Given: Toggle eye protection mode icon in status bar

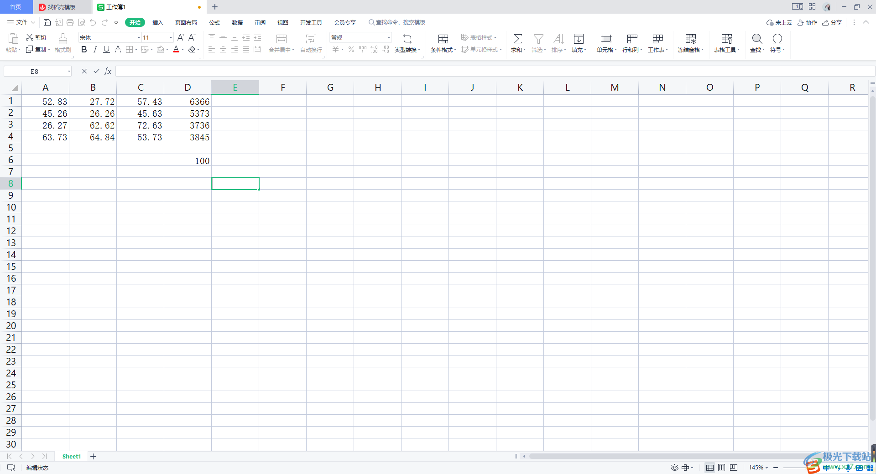Looking at the screenshot, I should 674,468.
